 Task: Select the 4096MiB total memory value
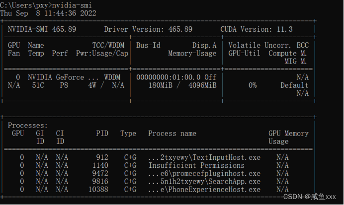[x=202, y=85]
